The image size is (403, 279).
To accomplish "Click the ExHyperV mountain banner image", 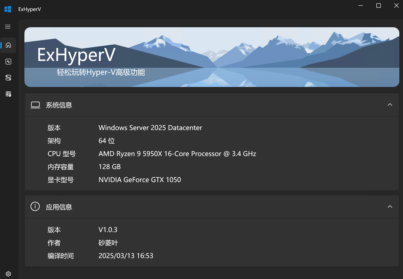I will (x=212, y=57).
